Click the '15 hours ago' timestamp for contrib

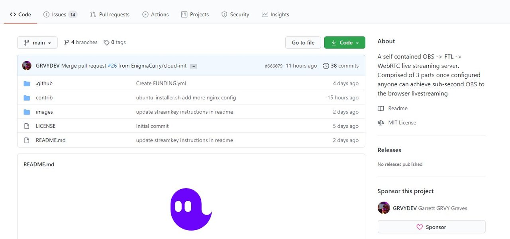coord(343,98)
